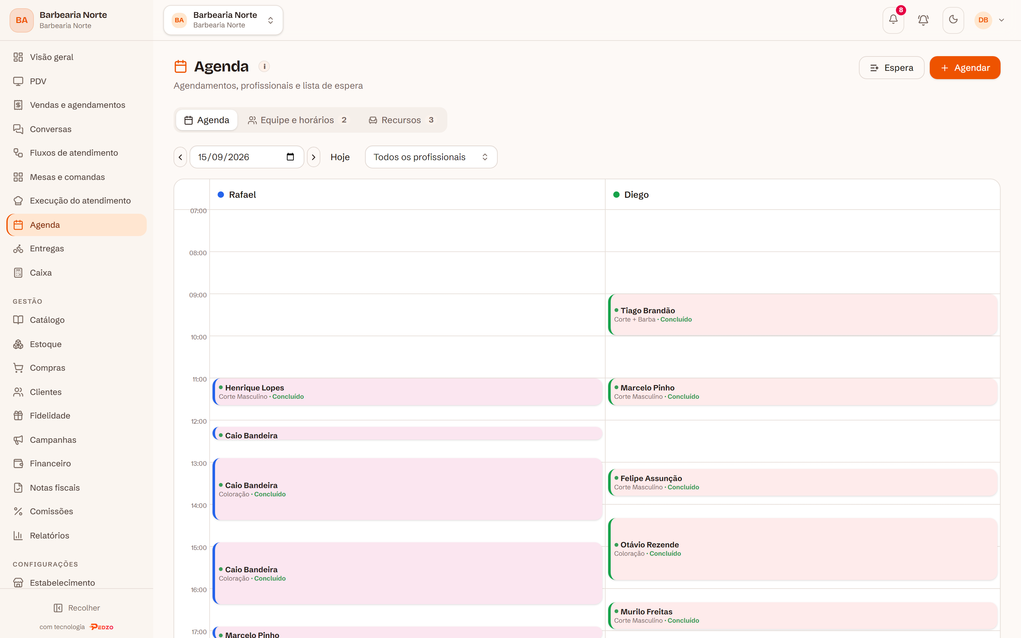Go to the next day arrow
This screenshot has height=638, width=1021.
coord(313,157)
